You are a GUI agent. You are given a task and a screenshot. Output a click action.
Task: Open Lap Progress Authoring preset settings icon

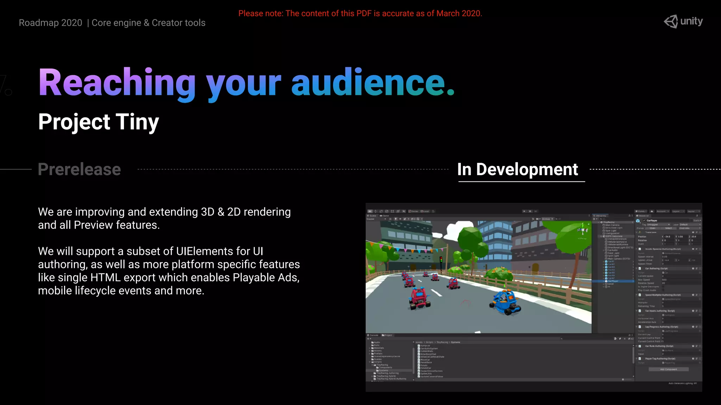(696, 327)
